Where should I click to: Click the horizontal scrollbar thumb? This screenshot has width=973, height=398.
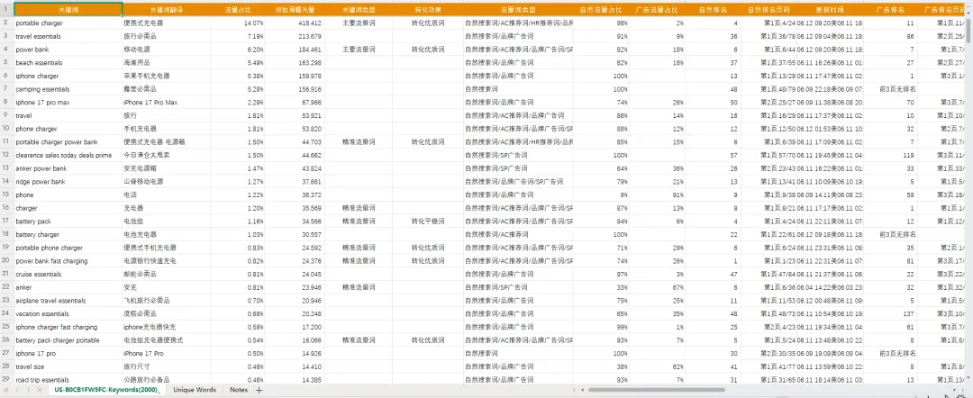point(657,390)
